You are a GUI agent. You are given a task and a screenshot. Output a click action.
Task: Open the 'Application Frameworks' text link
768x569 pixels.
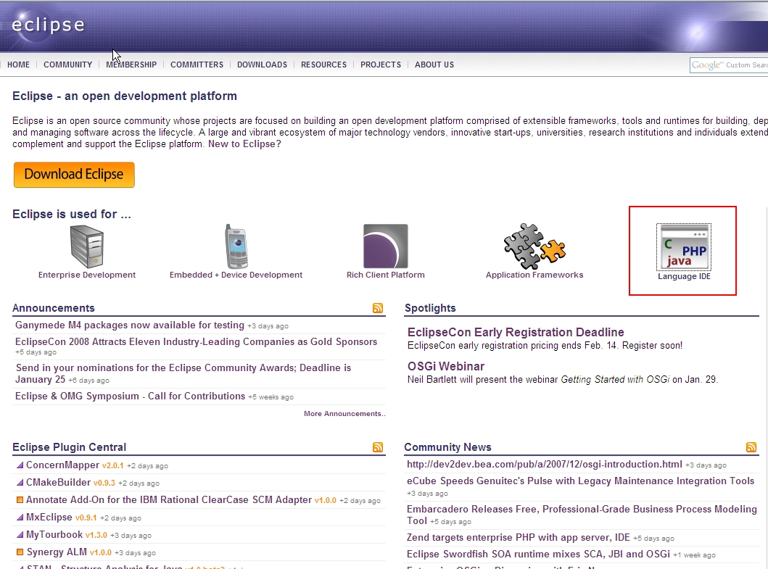(x=534, y=275)
